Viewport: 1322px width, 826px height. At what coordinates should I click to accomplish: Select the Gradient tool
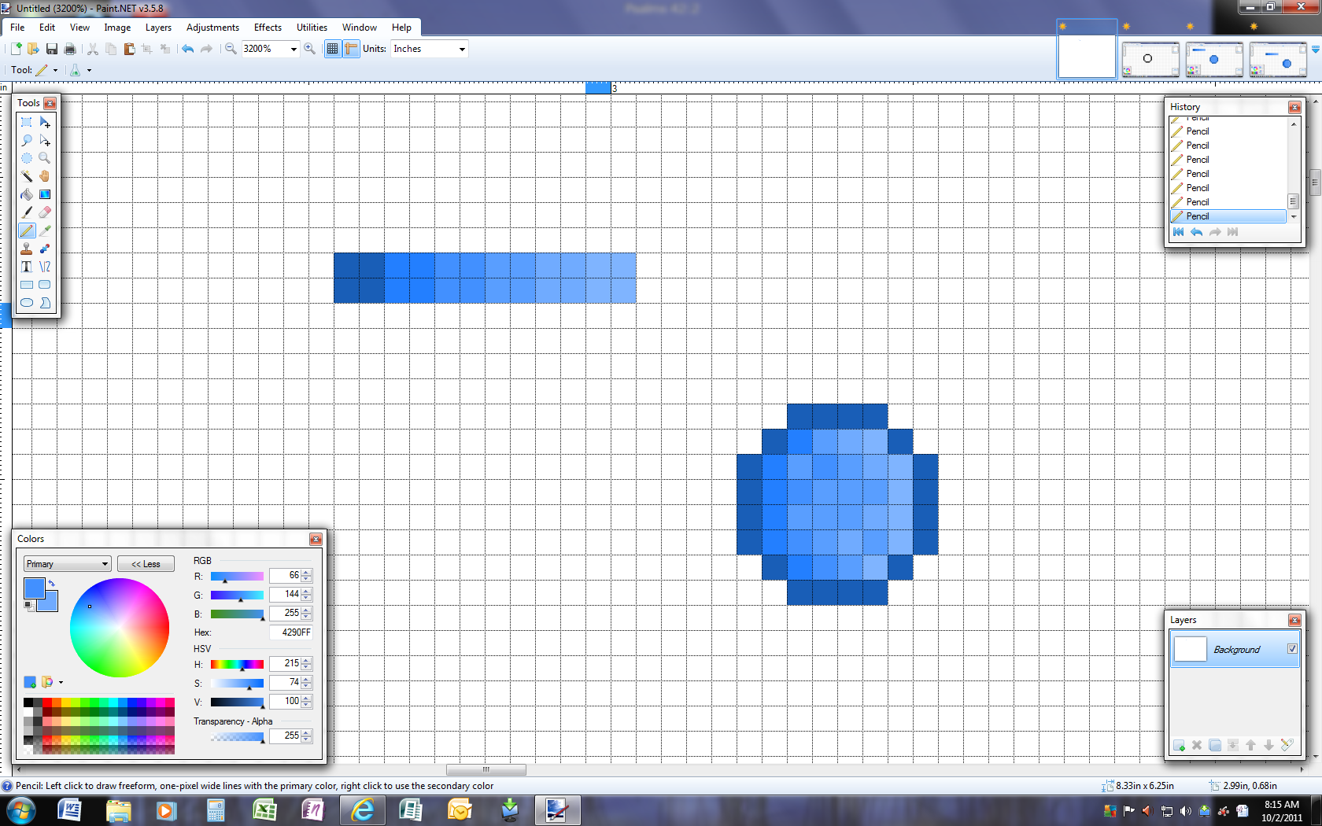[x=45, y=194]
